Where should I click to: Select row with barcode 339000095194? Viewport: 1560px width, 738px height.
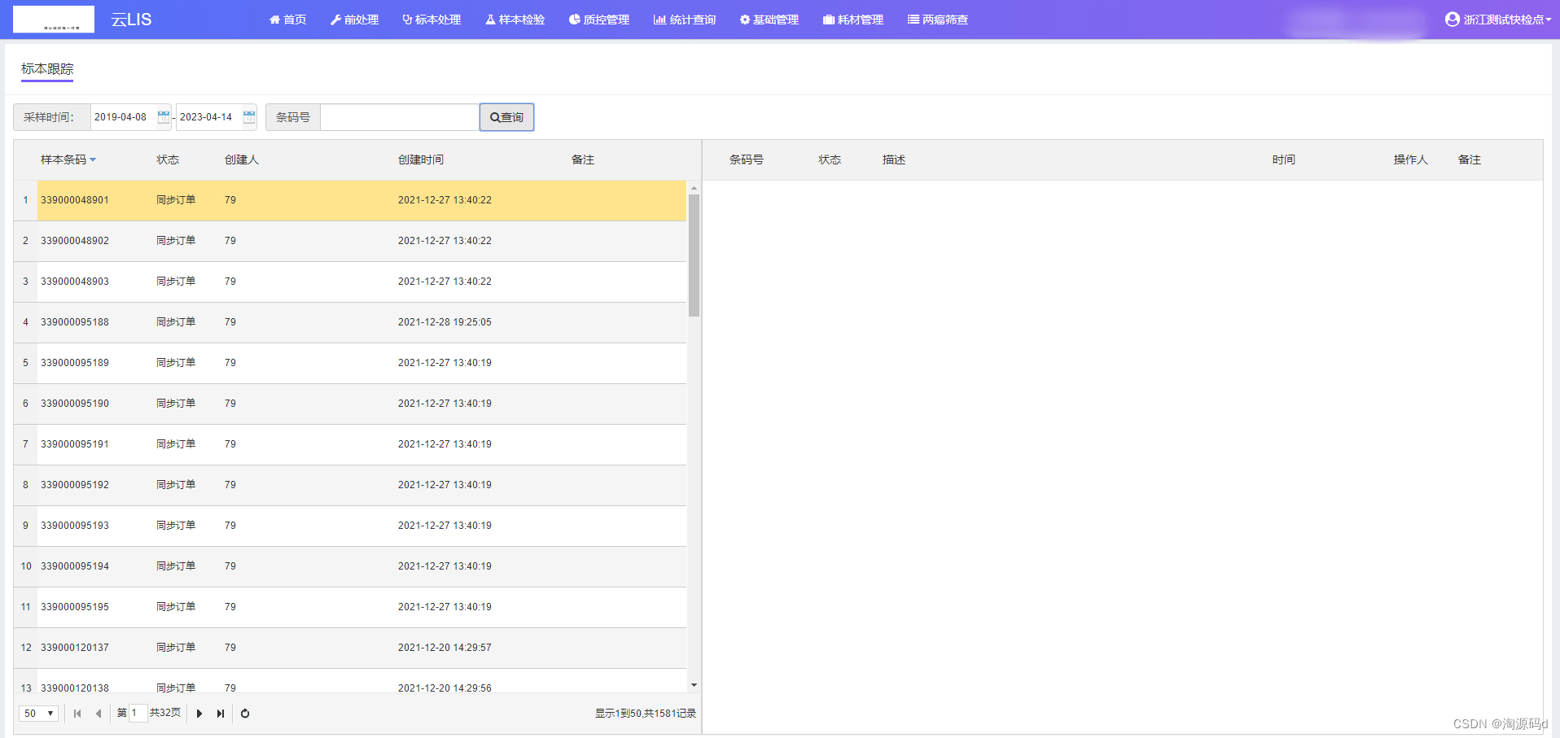click(350, 566)
